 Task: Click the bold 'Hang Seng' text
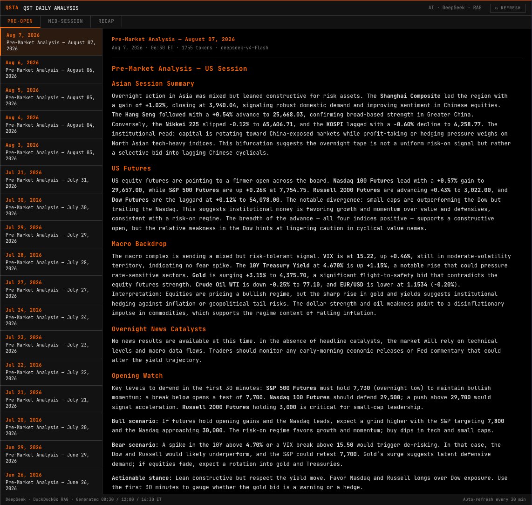coord(140,115)
